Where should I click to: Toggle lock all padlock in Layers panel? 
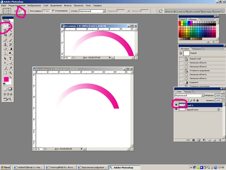click(x=198, y=100)
